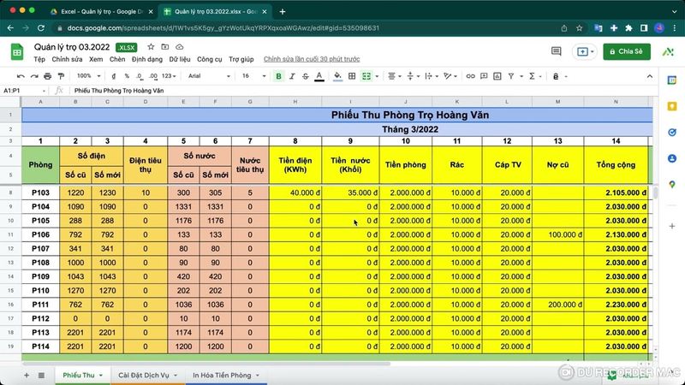Viewport: 685px width, 385px height.
Task: Open last edit history link
Action: (x=312, y=59)
